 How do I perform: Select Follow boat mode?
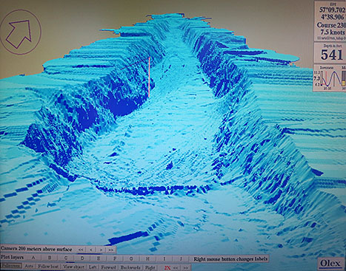[48, 267]
